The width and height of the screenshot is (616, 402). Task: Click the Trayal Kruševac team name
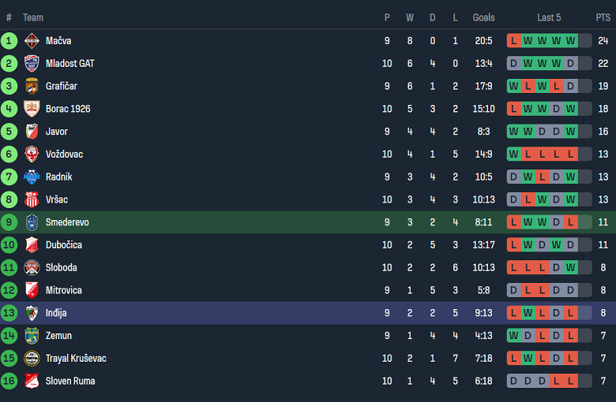(x=76, y=359)
